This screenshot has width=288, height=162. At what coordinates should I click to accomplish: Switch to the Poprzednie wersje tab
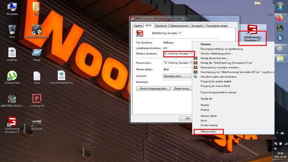217,26
